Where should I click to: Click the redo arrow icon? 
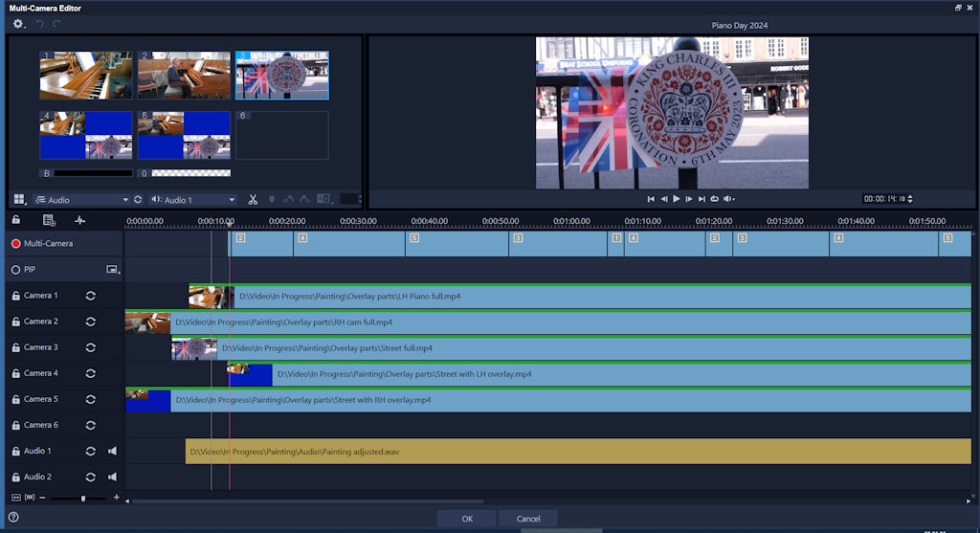click(x=56, y=24)
